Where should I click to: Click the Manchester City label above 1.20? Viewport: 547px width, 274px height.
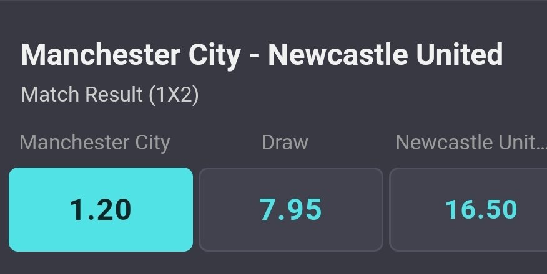(94, 143)
